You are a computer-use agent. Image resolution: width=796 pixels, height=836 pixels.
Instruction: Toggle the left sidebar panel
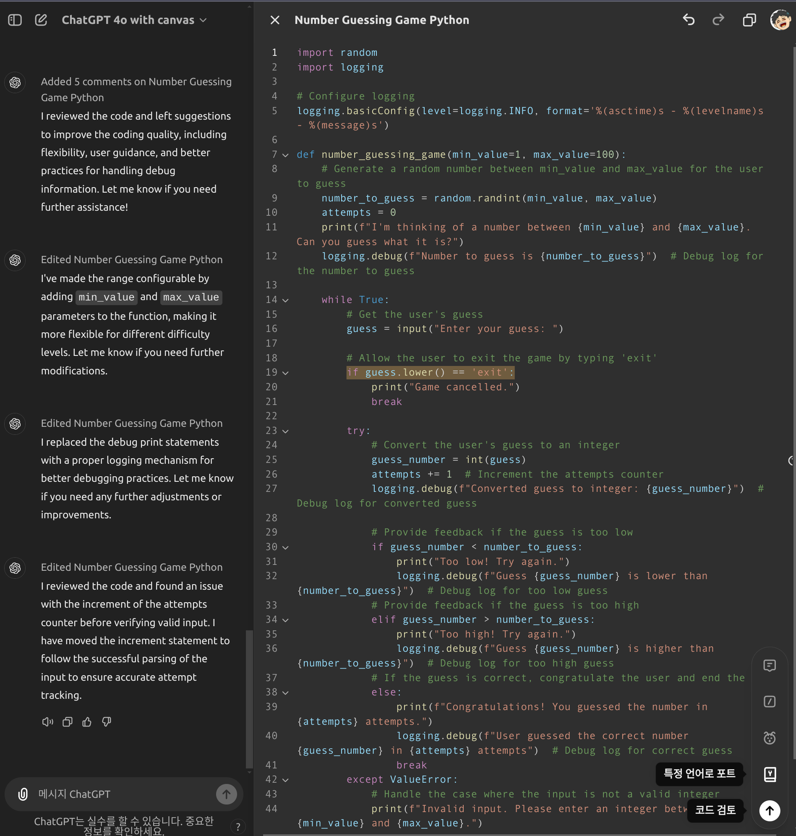pos(15,20)
